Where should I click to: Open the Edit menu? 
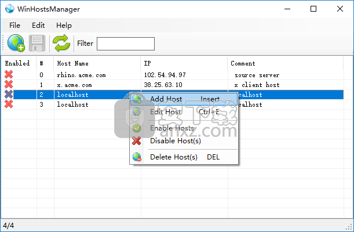pos(38,26)
